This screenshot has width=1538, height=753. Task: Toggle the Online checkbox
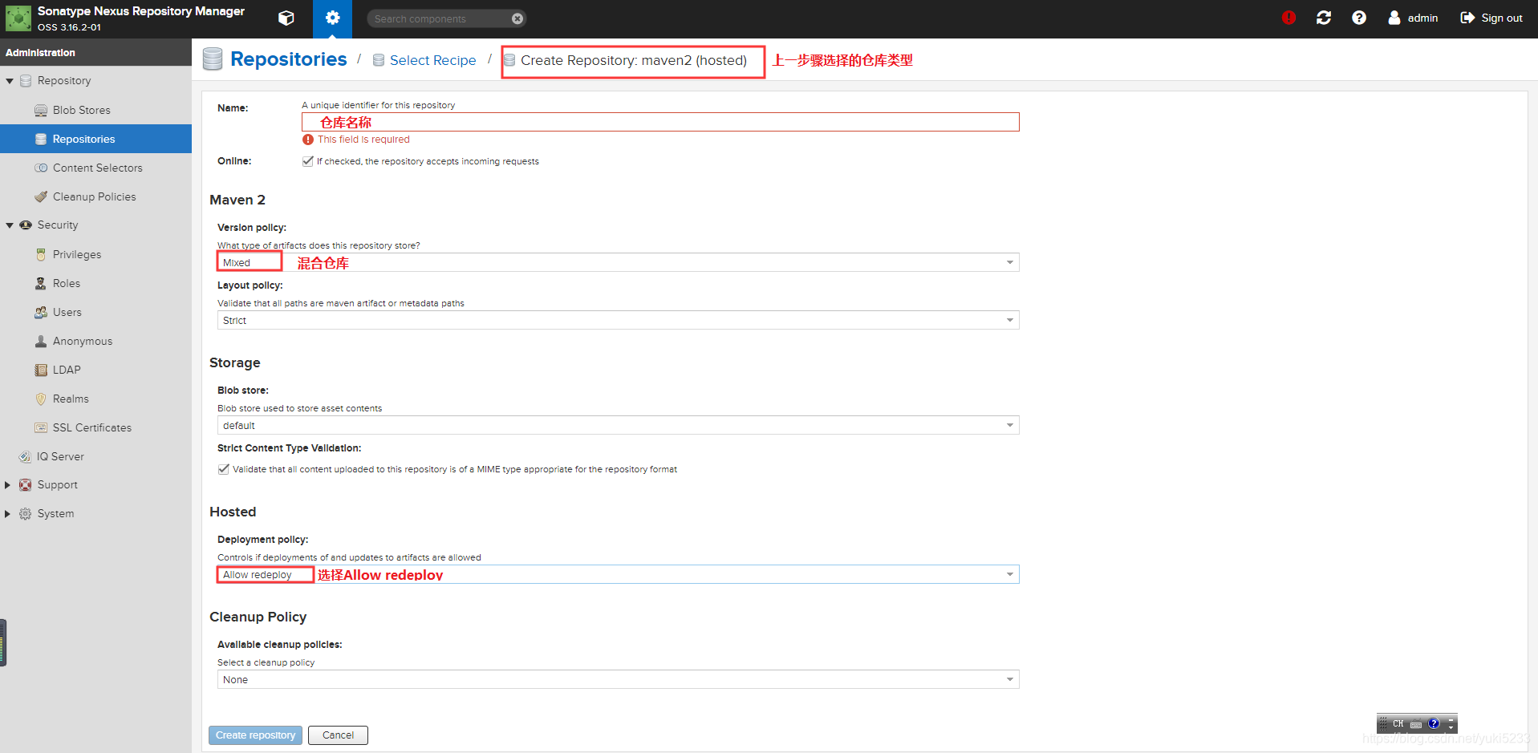(308, 161)
